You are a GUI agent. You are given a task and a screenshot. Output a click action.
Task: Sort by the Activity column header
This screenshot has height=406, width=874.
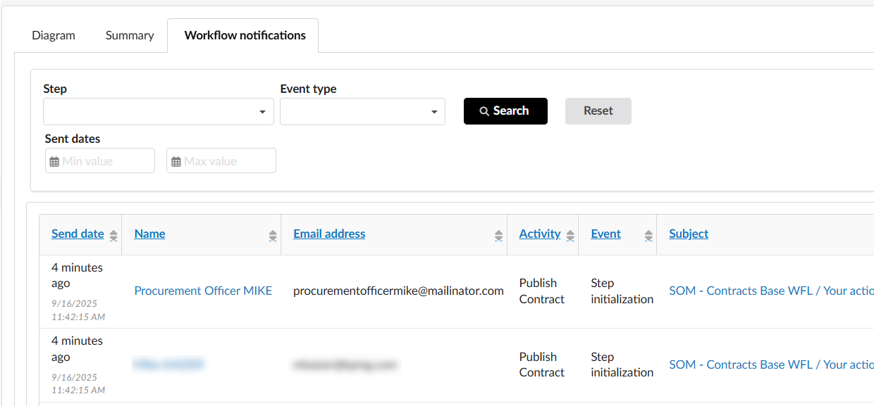point(540,234)
